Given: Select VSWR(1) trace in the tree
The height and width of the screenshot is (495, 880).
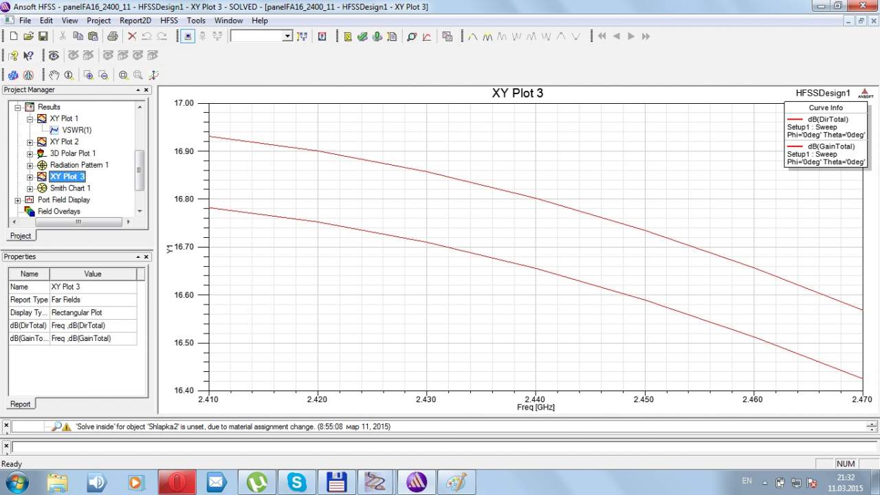Looking at the screenshot, I should (76, 130).
